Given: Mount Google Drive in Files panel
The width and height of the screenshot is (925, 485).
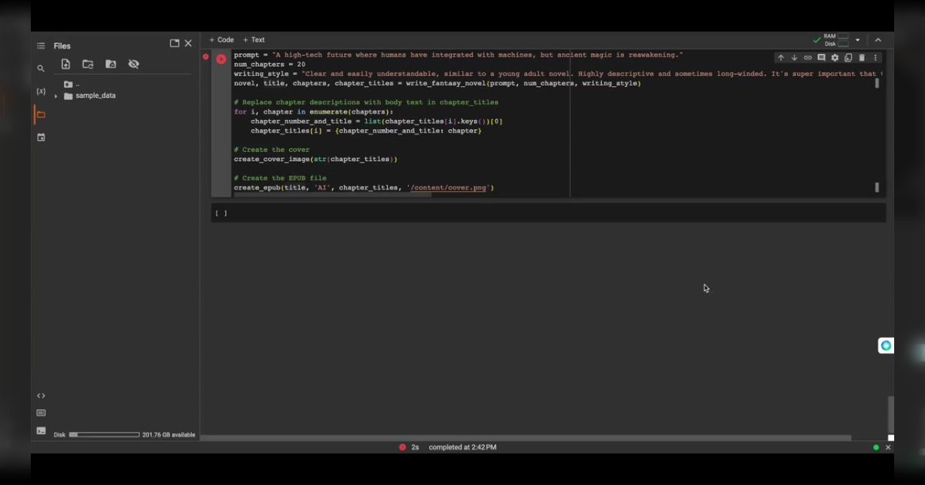Looking at the screenshot, I should pyautogui.click(x=111, y=65).
